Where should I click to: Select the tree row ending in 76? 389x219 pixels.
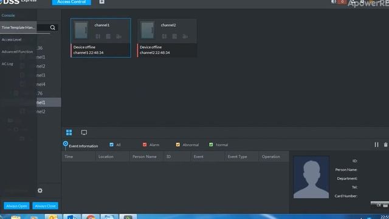(40, 93)
